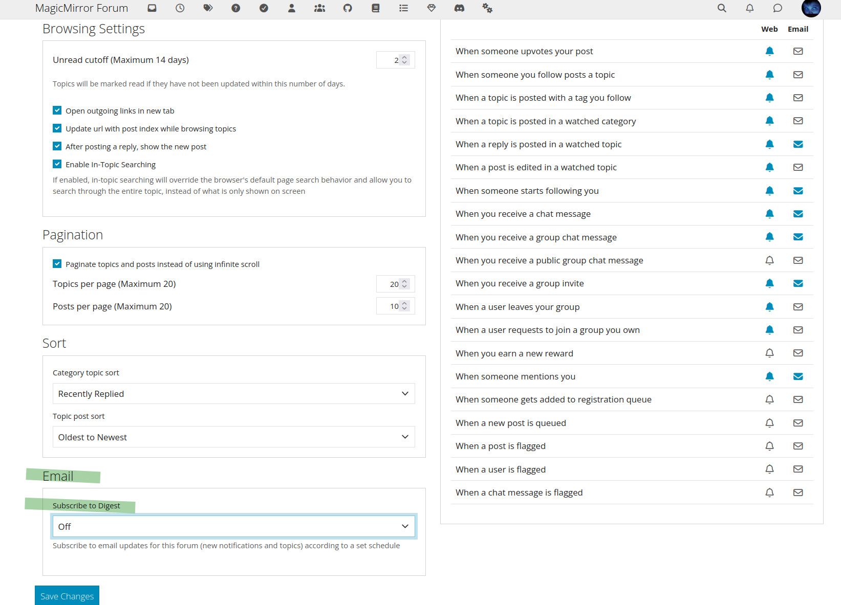Open the Discord icon in navbar
The image size is (841, 605).
pos(459,8)
